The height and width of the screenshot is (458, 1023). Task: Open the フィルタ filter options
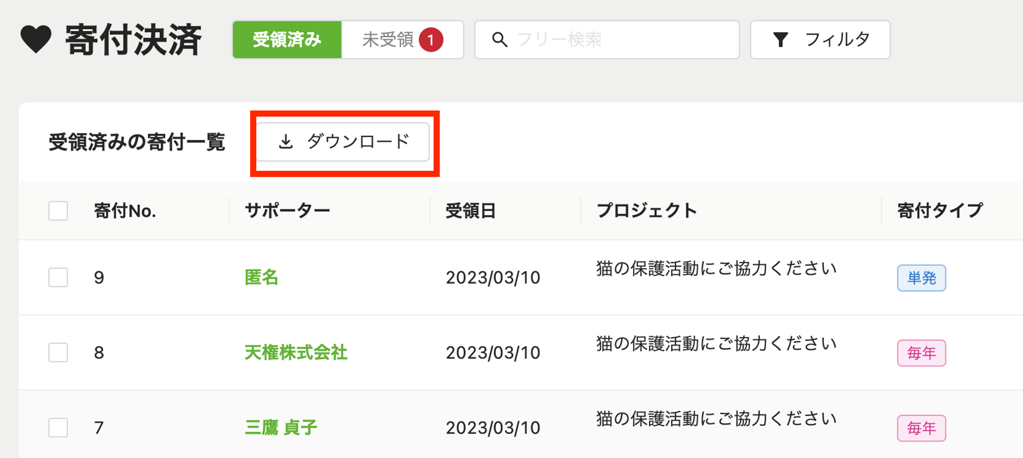[820, 39]
